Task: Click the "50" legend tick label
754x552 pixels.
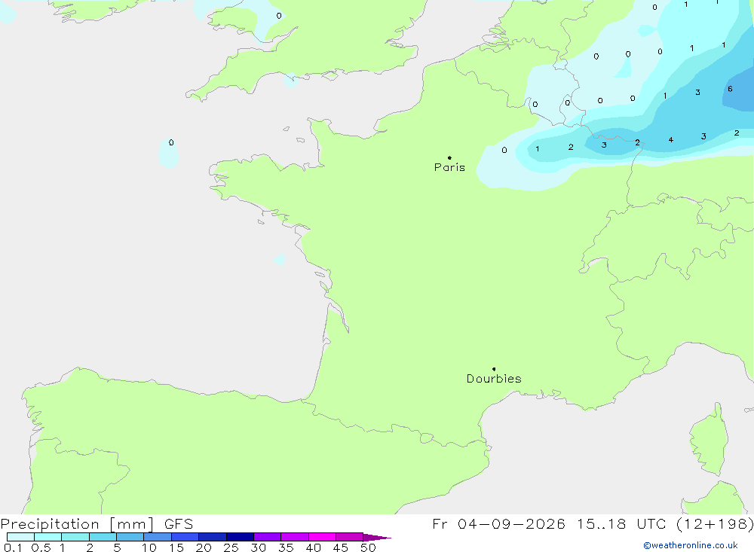Action: [368, 547]
